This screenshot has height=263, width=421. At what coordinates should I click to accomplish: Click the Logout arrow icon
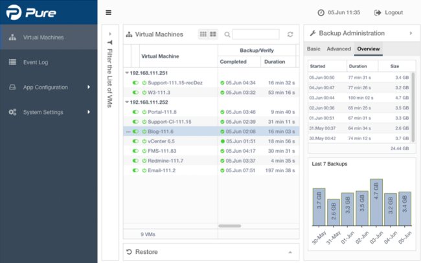click(x=378, y=12)
